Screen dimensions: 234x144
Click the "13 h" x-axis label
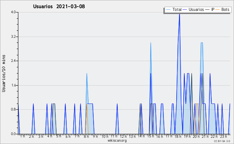(132, 136)
